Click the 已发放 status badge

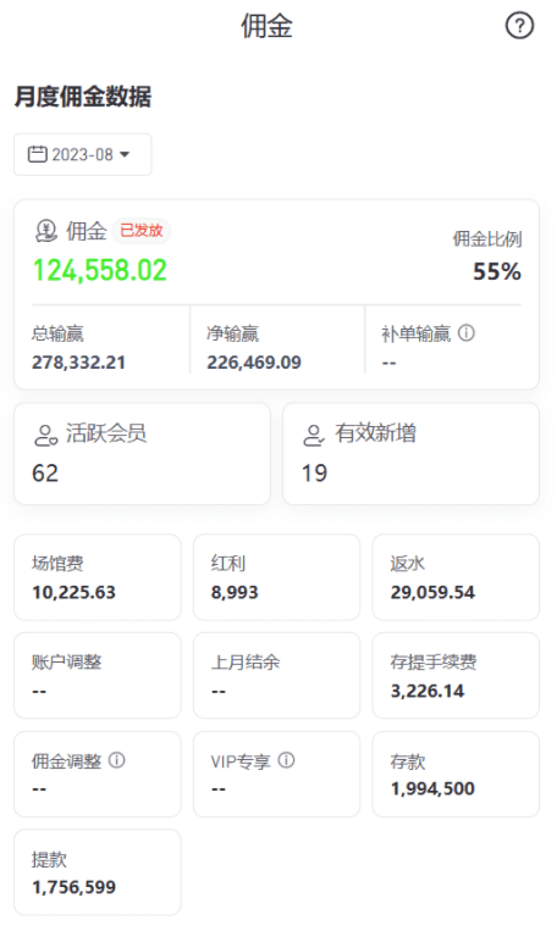click(141, 231)
